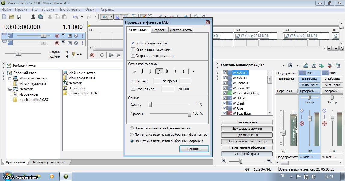
Task: Open the Redo history dropdown arrow
Action: tap(95, 17)
